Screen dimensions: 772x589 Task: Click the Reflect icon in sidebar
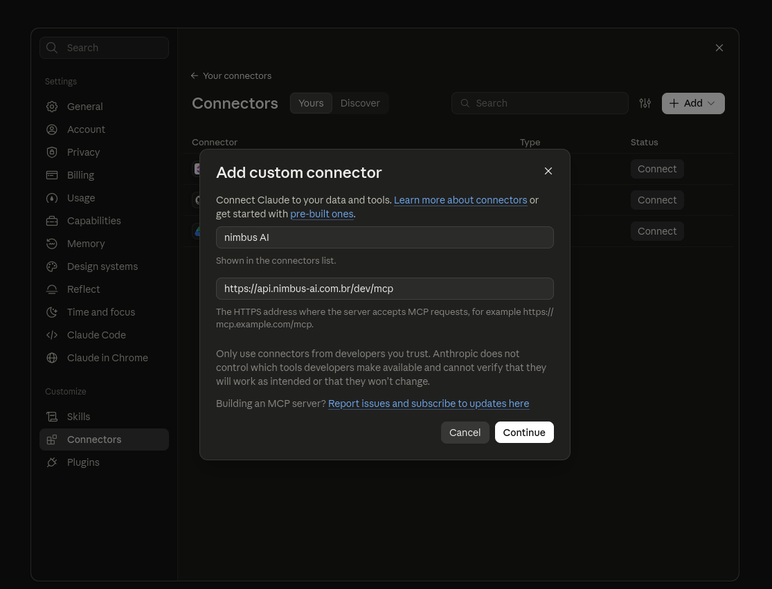[x=52, y=289]
